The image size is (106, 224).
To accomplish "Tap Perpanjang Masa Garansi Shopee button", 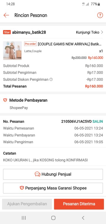I will pyautogui.click(x=53, y=188).
